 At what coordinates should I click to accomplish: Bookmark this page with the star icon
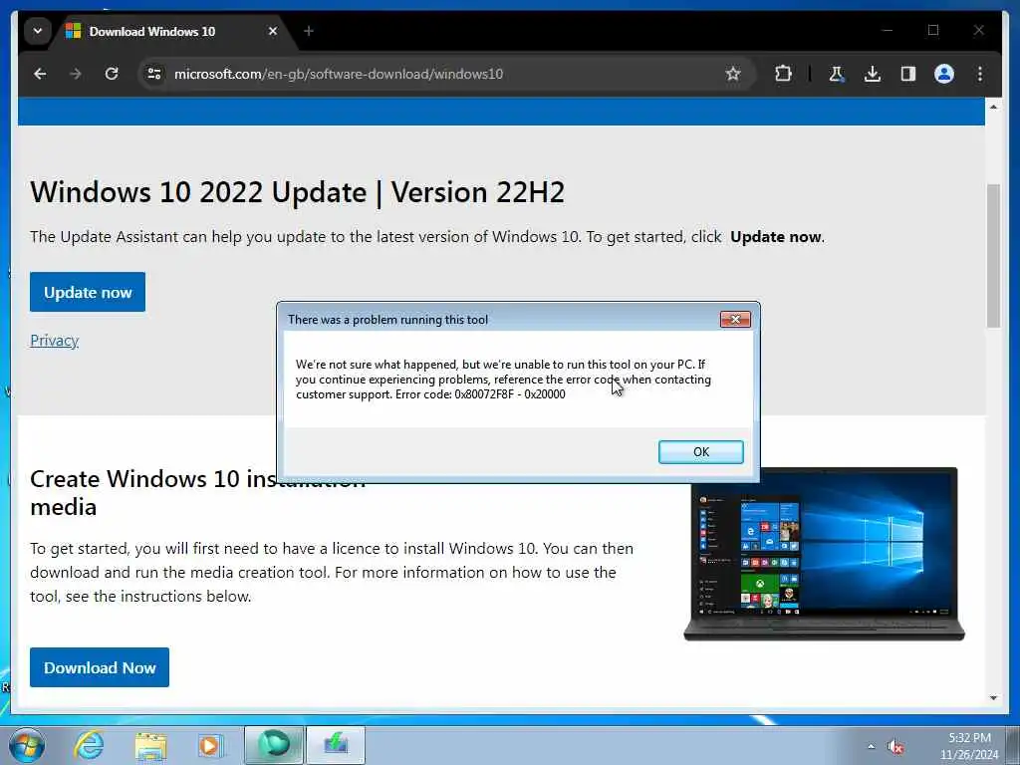point(733,74)
